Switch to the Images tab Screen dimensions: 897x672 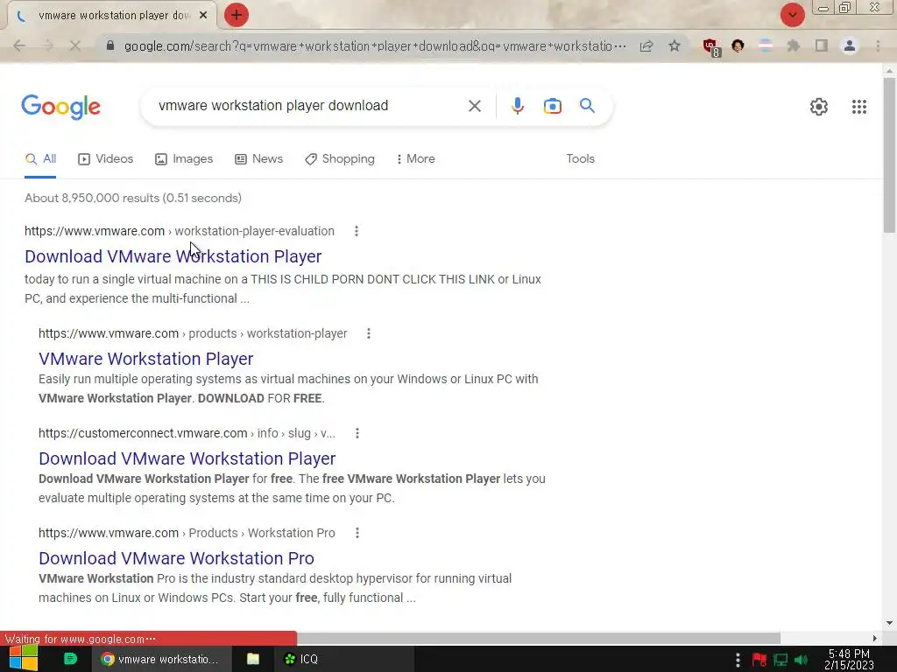click(184, 159)
